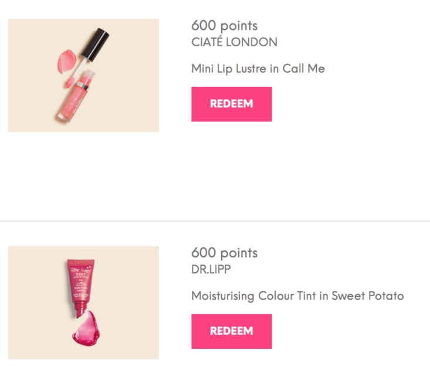Click the 600 points label above Ciaté London

(x=224, y=25)
